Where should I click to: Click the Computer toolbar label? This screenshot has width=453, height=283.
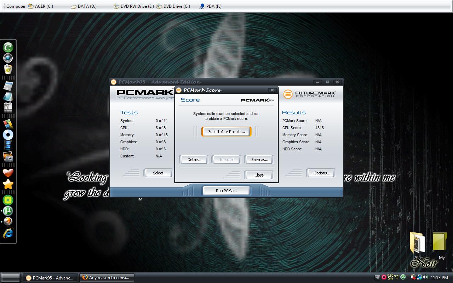[x=16, y=6]
